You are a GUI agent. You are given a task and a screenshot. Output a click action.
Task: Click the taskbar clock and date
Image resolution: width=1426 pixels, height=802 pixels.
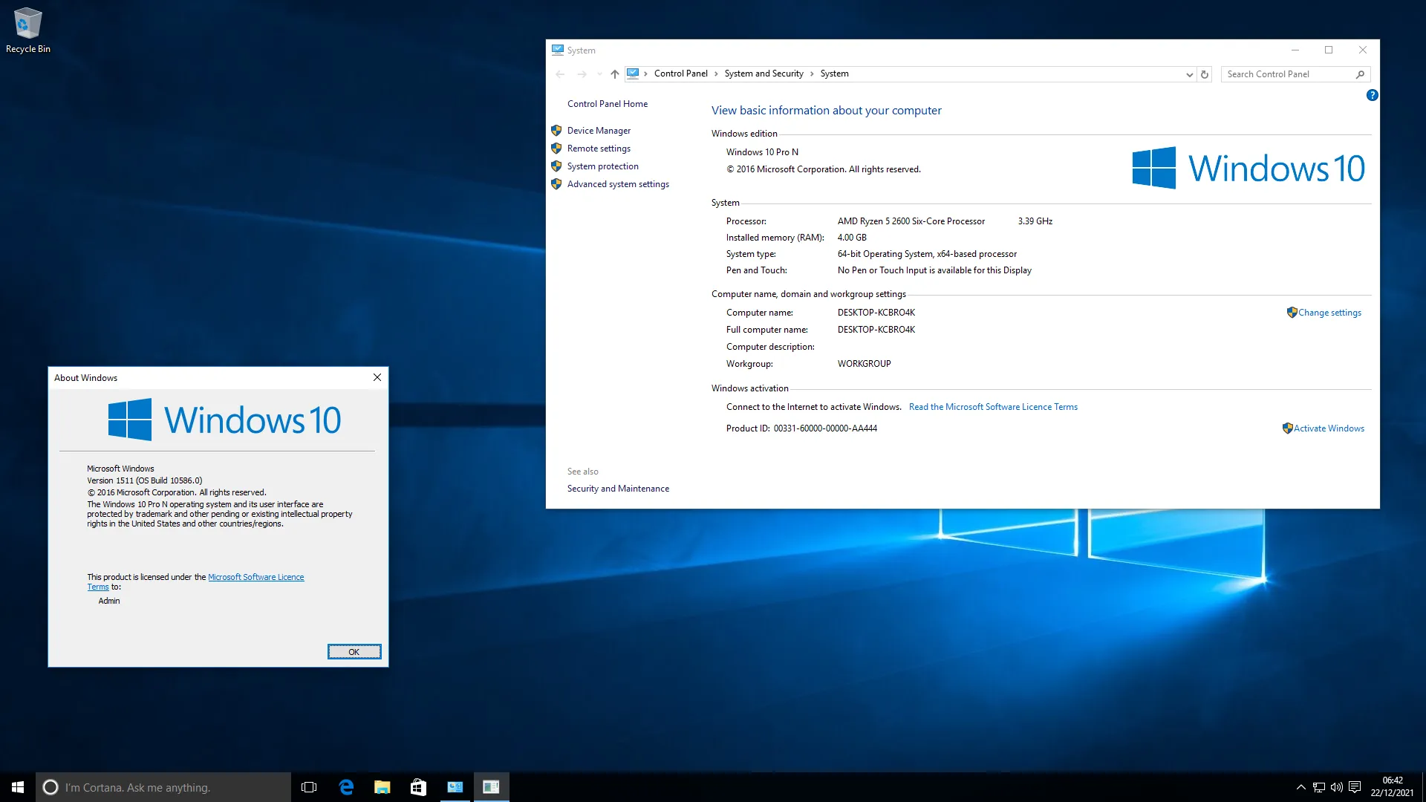1393,787
